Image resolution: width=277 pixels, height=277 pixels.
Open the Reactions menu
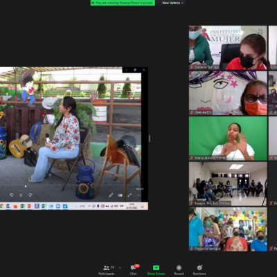click(199, 270)
